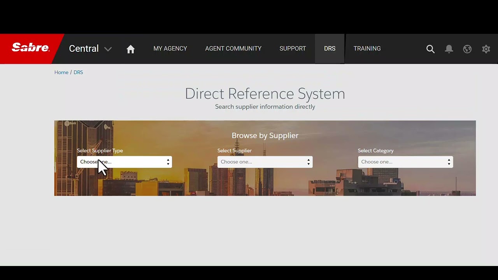The height and width of the screenshot is (280, 498).
Task: Open the settings gear icon
Action: (486, 49)
